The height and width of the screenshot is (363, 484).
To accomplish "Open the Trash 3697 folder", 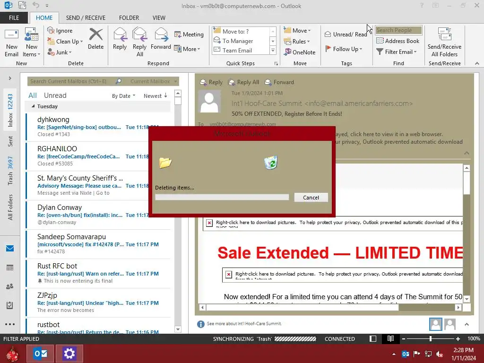I will coord(10,171).
